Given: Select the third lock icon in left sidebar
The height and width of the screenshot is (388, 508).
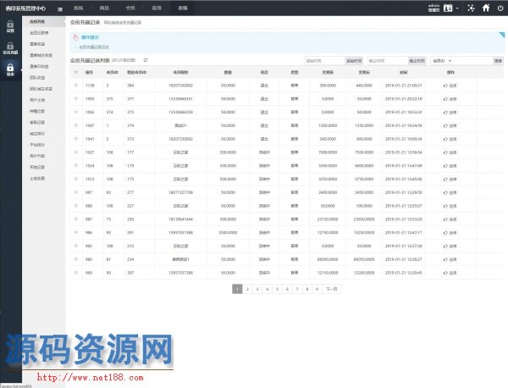Looking at the screenshot, I should pos(10,69).
